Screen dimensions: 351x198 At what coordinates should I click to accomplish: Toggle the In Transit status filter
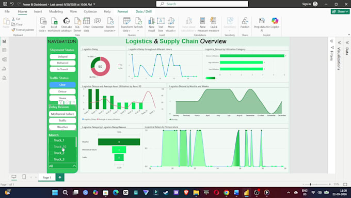coord(62,69)
